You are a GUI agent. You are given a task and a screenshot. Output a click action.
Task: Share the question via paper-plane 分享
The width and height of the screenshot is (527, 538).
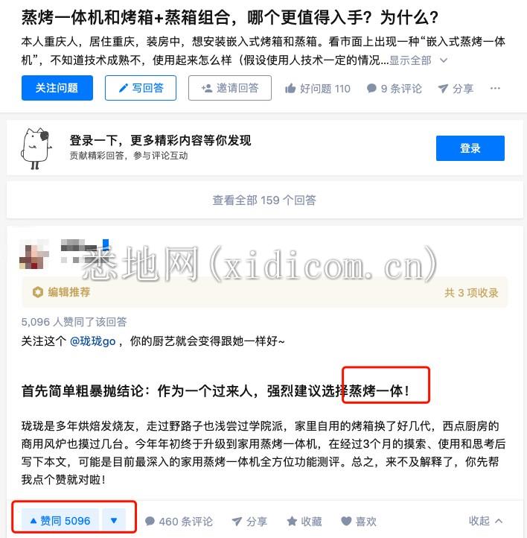456,89
